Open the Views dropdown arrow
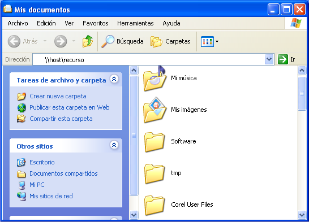 pos(217,41)
